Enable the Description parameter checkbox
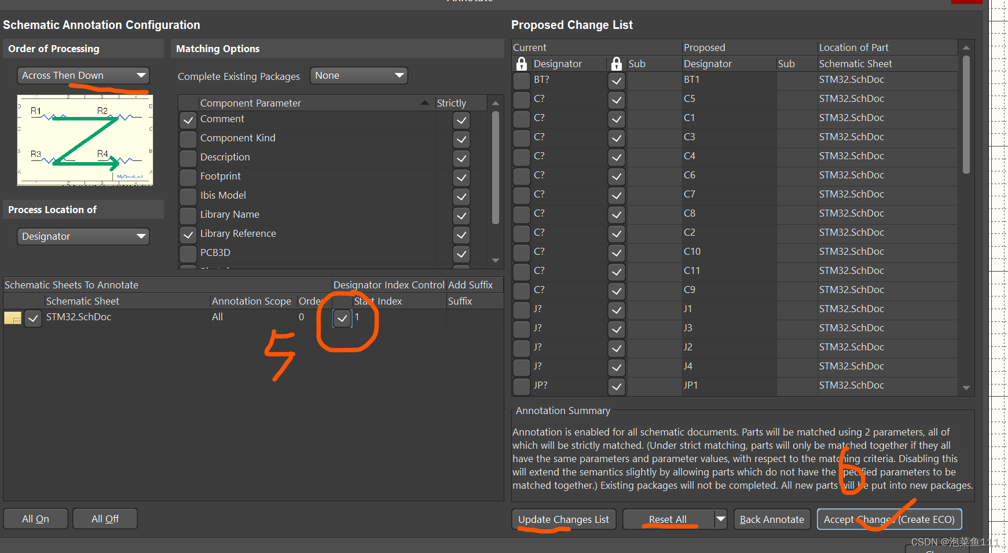This screenshot has height=553, width=1008. [x=188, y=159]
